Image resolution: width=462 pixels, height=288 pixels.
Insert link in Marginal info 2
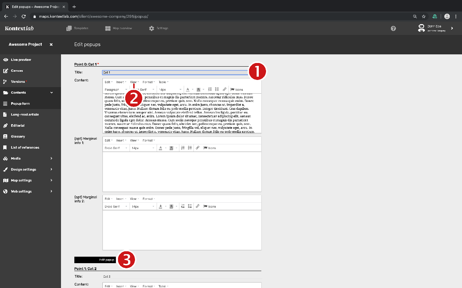click(x=197, y=206)
